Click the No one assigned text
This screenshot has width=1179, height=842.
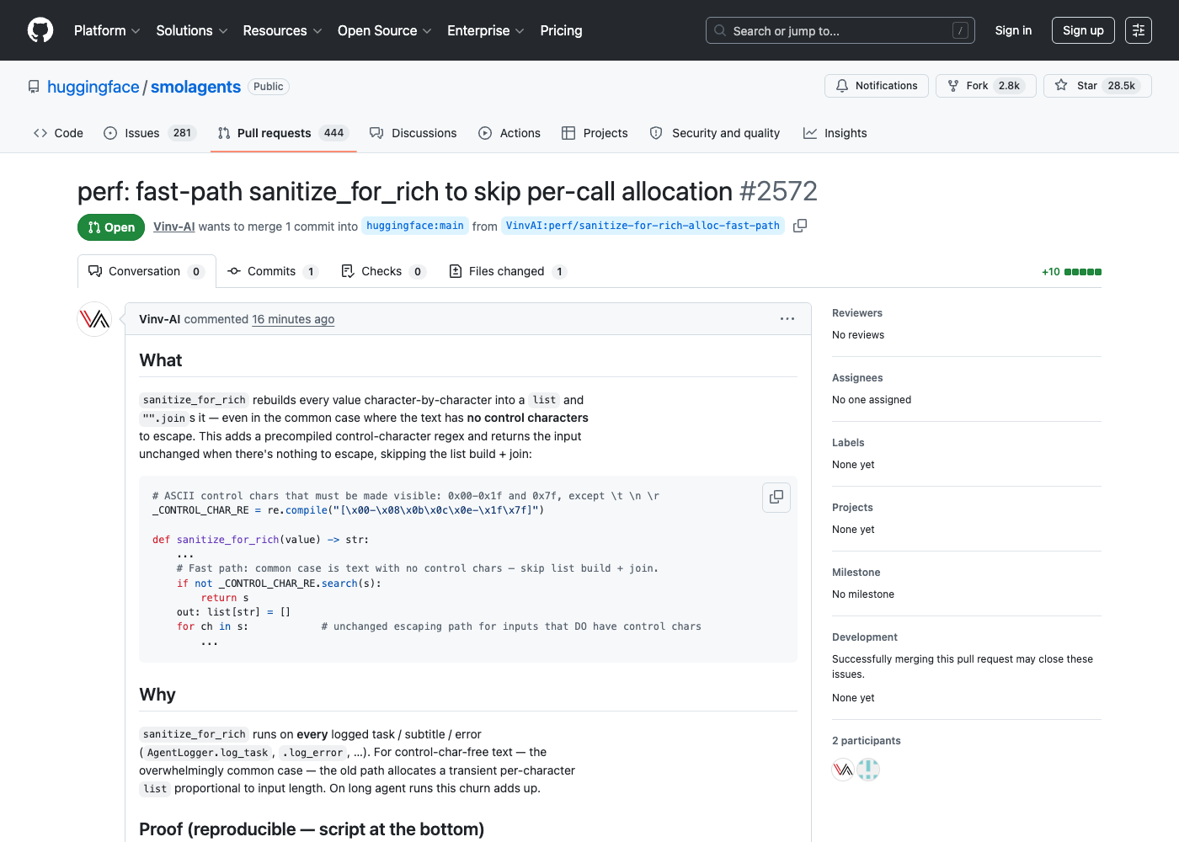click(872, 400)
